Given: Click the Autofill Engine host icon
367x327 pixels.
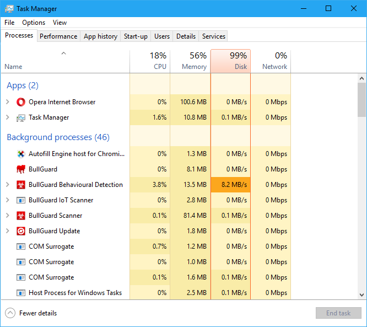Looking at the screenshot, I should (21, 154).
